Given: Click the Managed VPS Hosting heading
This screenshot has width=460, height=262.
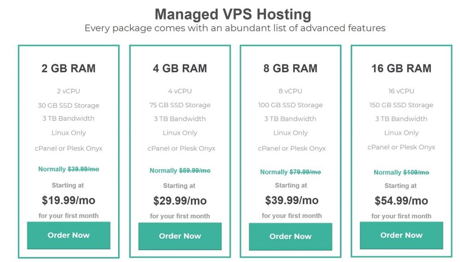Looking at the screenshot, I should pos(233,14).
